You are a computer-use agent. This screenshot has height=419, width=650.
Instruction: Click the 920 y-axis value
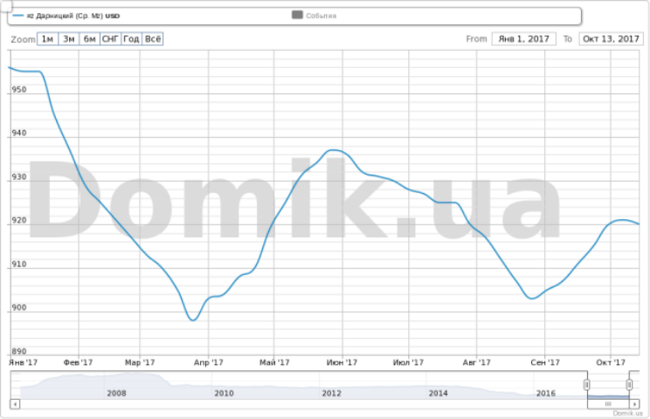18,220
